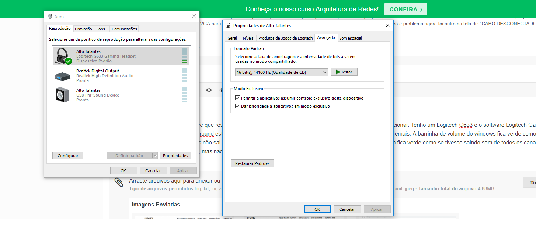Click the Configurar button

[x=68, y=156]
